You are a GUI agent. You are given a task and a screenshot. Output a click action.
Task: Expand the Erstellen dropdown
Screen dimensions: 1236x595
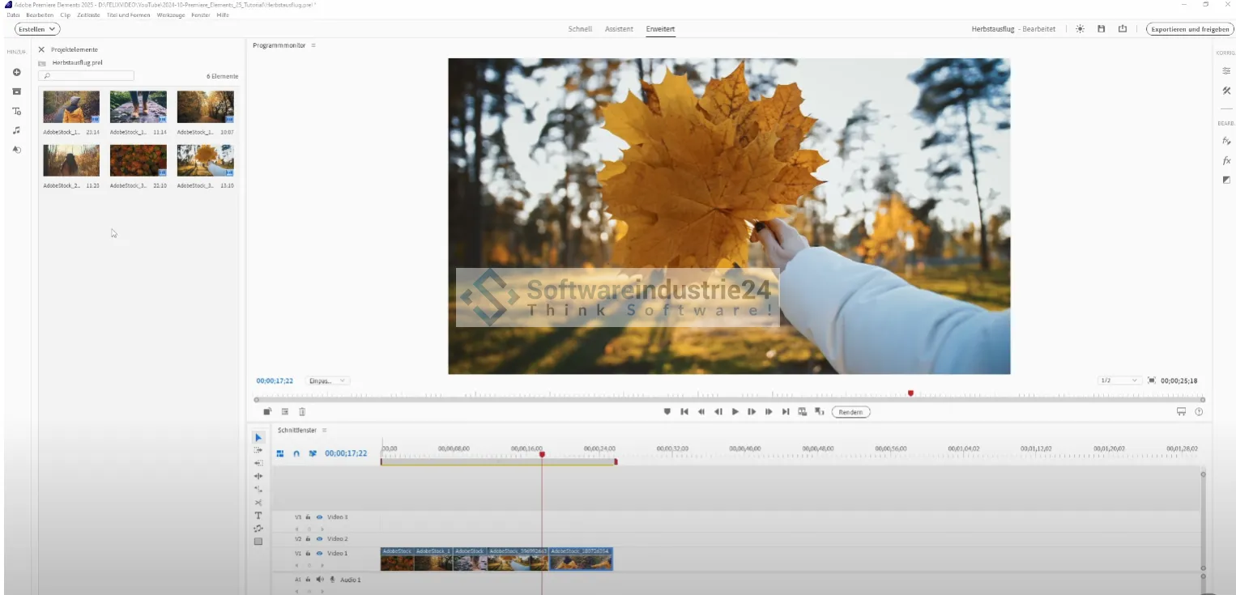[37, 29]
